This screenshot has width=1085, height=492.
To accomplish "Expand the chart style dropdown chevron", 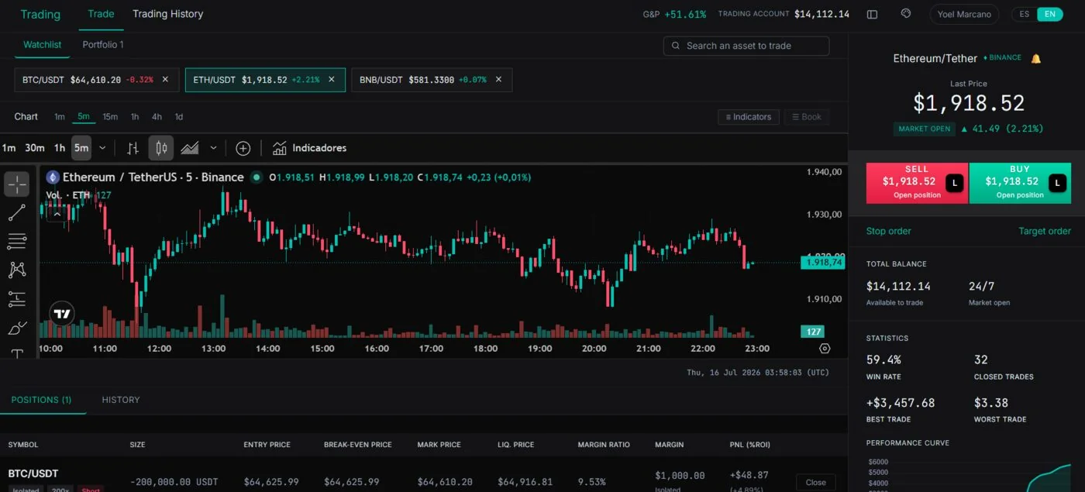I will click(213, 148).
